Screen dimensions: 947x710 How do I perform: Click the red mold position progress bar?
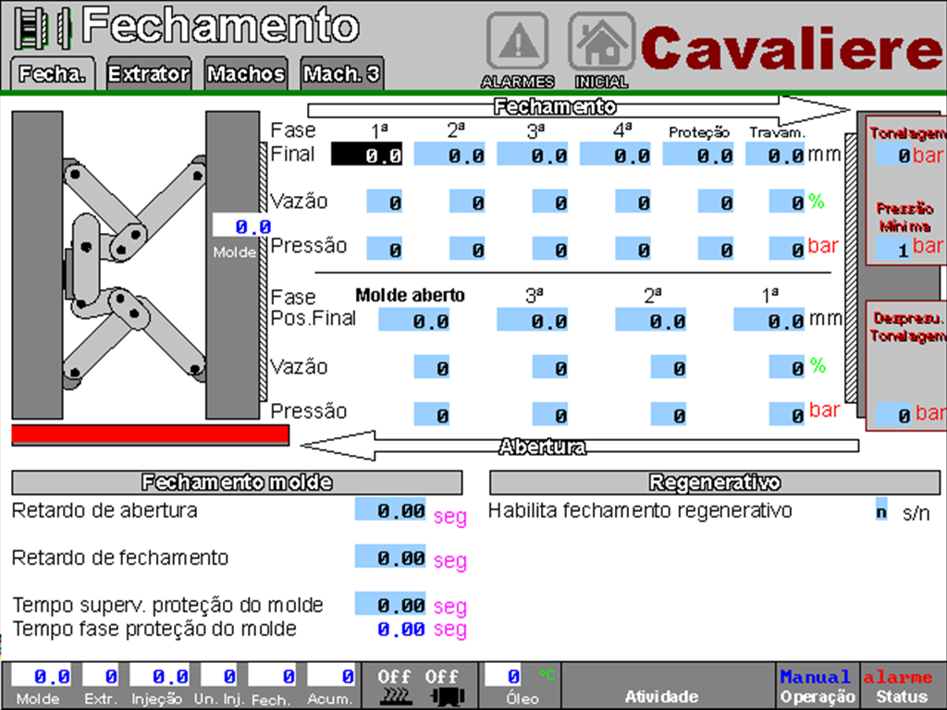coord(150,435)
